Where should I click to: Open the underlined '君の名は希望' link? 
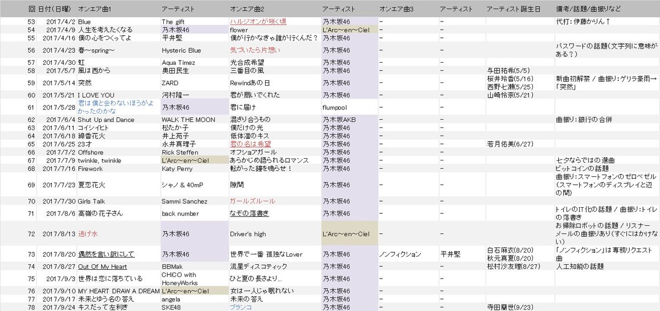pos(250,144)
